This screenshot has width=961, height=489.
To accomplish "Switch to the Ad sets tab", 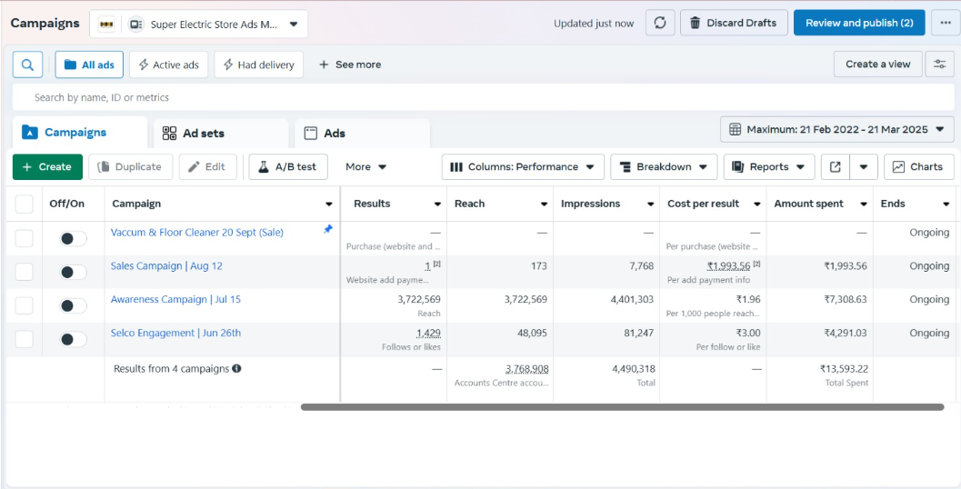I will [x=194, y=134].
